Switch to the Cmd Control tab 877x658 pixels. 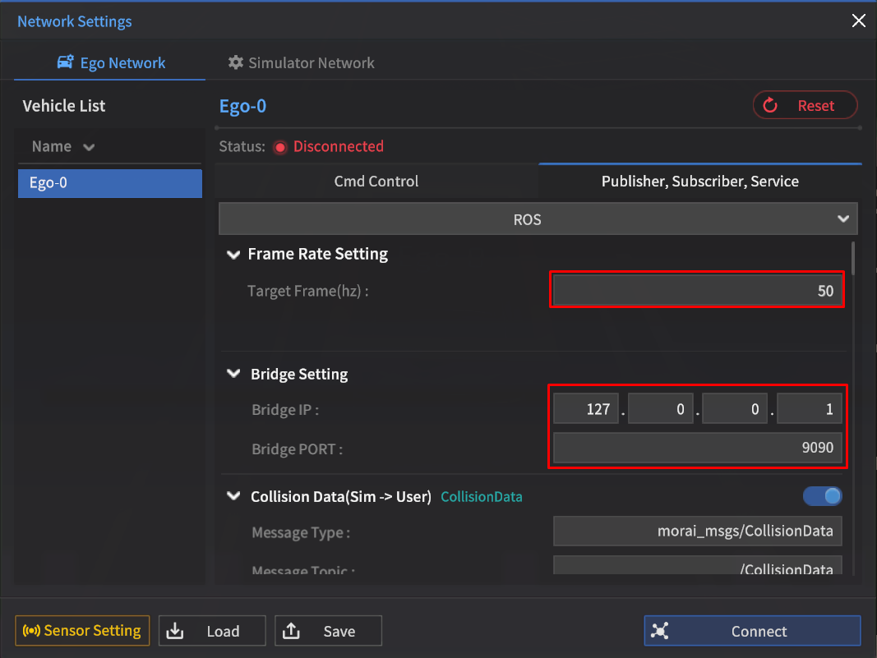tap(376, 182)
